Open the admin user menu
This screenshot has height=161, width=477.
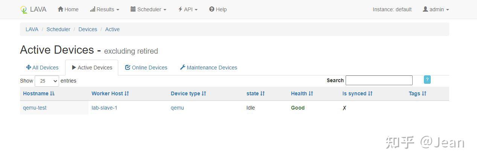pos(436,9)
